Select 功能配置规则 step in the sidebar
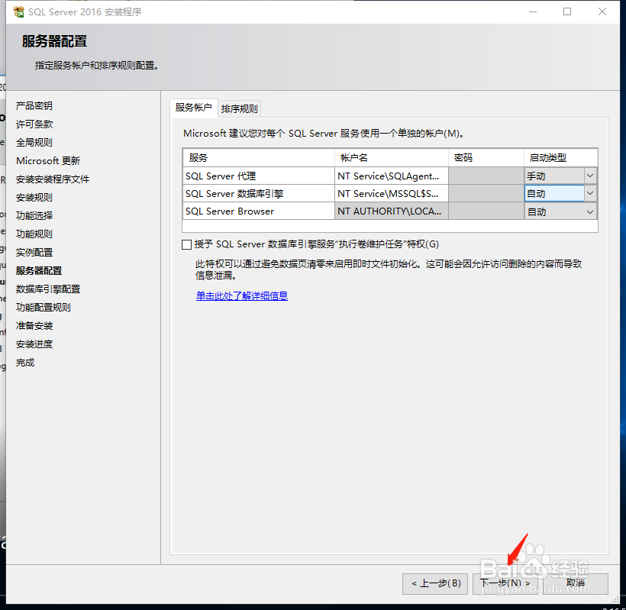626x610 pixels. coord(44,308)
